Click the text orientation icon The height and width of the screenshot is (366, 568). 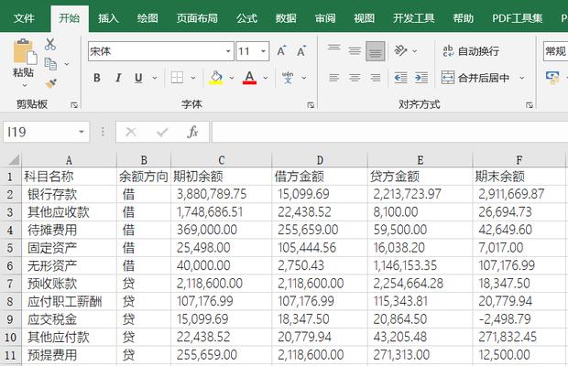coord(400,51)
